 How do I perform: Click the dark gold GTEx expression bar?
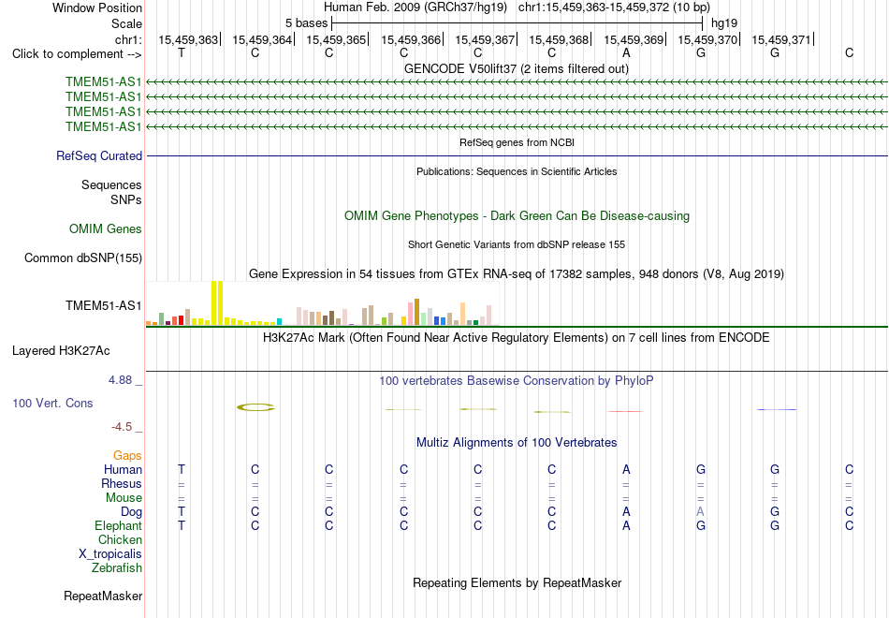pos(416,312)
